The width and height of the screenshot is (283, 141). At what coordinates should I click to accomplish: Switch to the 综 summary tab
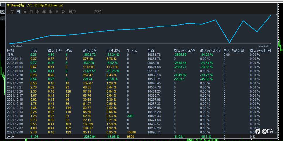(12, 12)
